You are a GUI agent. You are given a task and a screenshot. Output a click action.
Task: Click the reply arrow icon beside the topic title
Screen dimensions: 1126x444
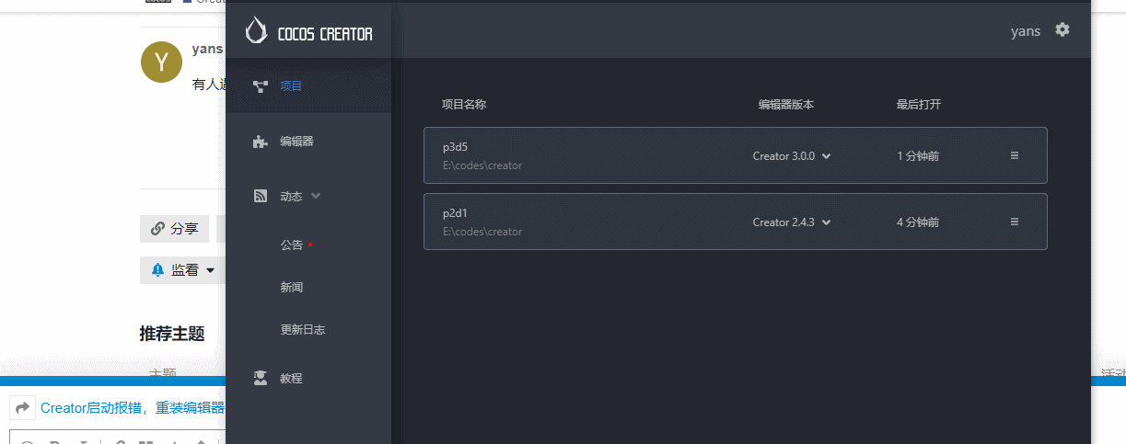(x=23, y=408)
